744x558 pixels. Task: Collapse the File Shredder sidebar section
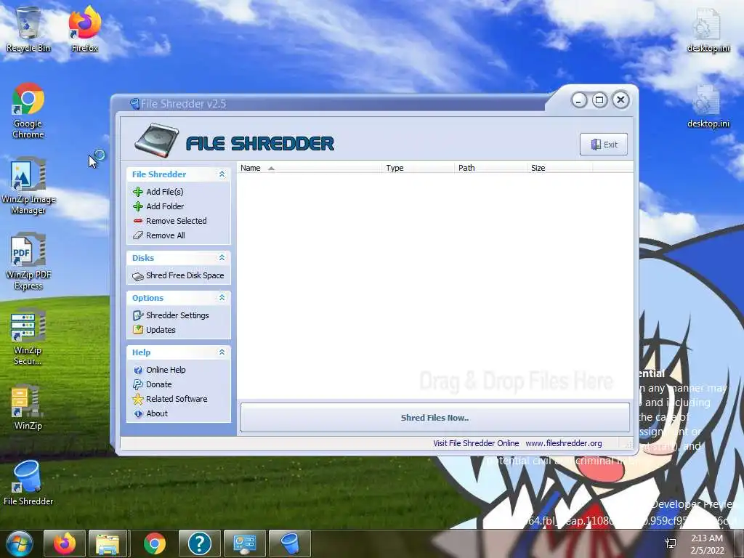coord(222,174)
